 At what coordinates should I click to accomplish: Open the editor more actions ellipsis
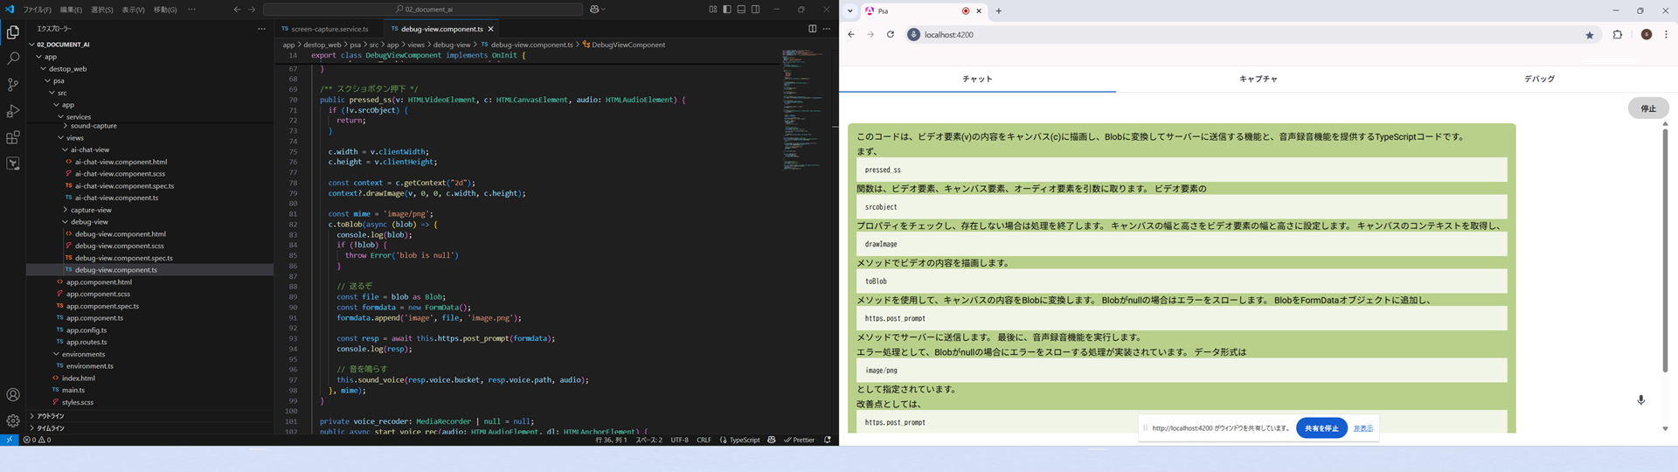827,29
